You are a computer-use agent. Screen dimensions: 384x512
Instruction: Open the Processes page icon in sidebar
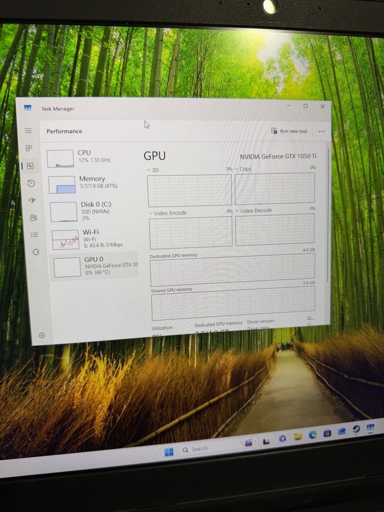pos(29,148)
